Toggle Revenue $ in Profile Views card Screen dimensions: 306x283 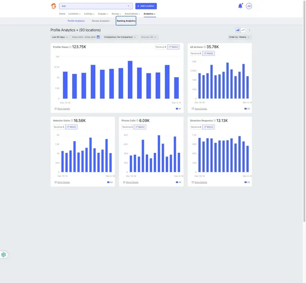point(161,47)
